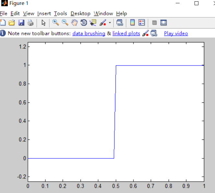Follow the linked plots link
Image resolution: width=215 pixels, height=193 pixels.
pos(126,34)
